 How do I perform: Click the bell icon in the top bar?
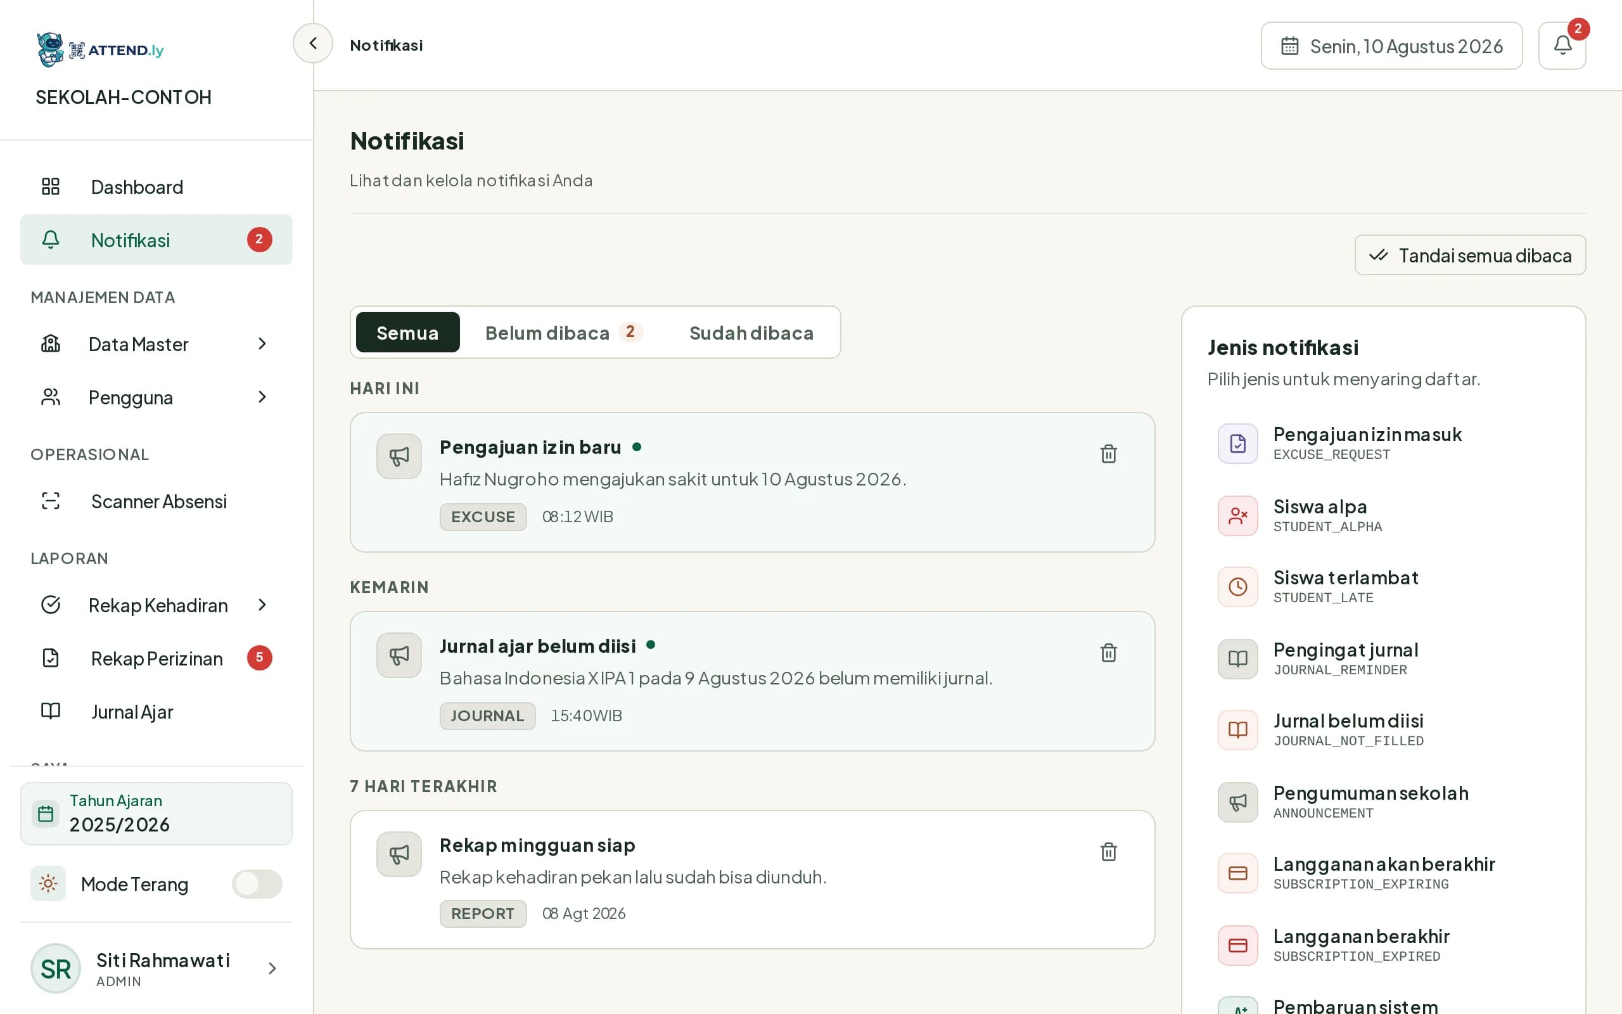coord(1562,46)
